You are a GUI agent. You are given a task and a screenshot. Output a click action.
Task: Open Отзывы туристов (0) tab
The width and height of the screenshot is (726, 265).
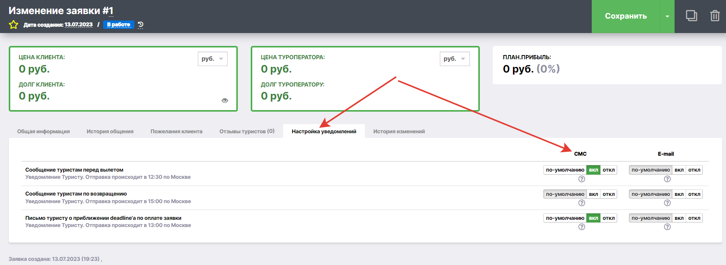tap(247, 131)
